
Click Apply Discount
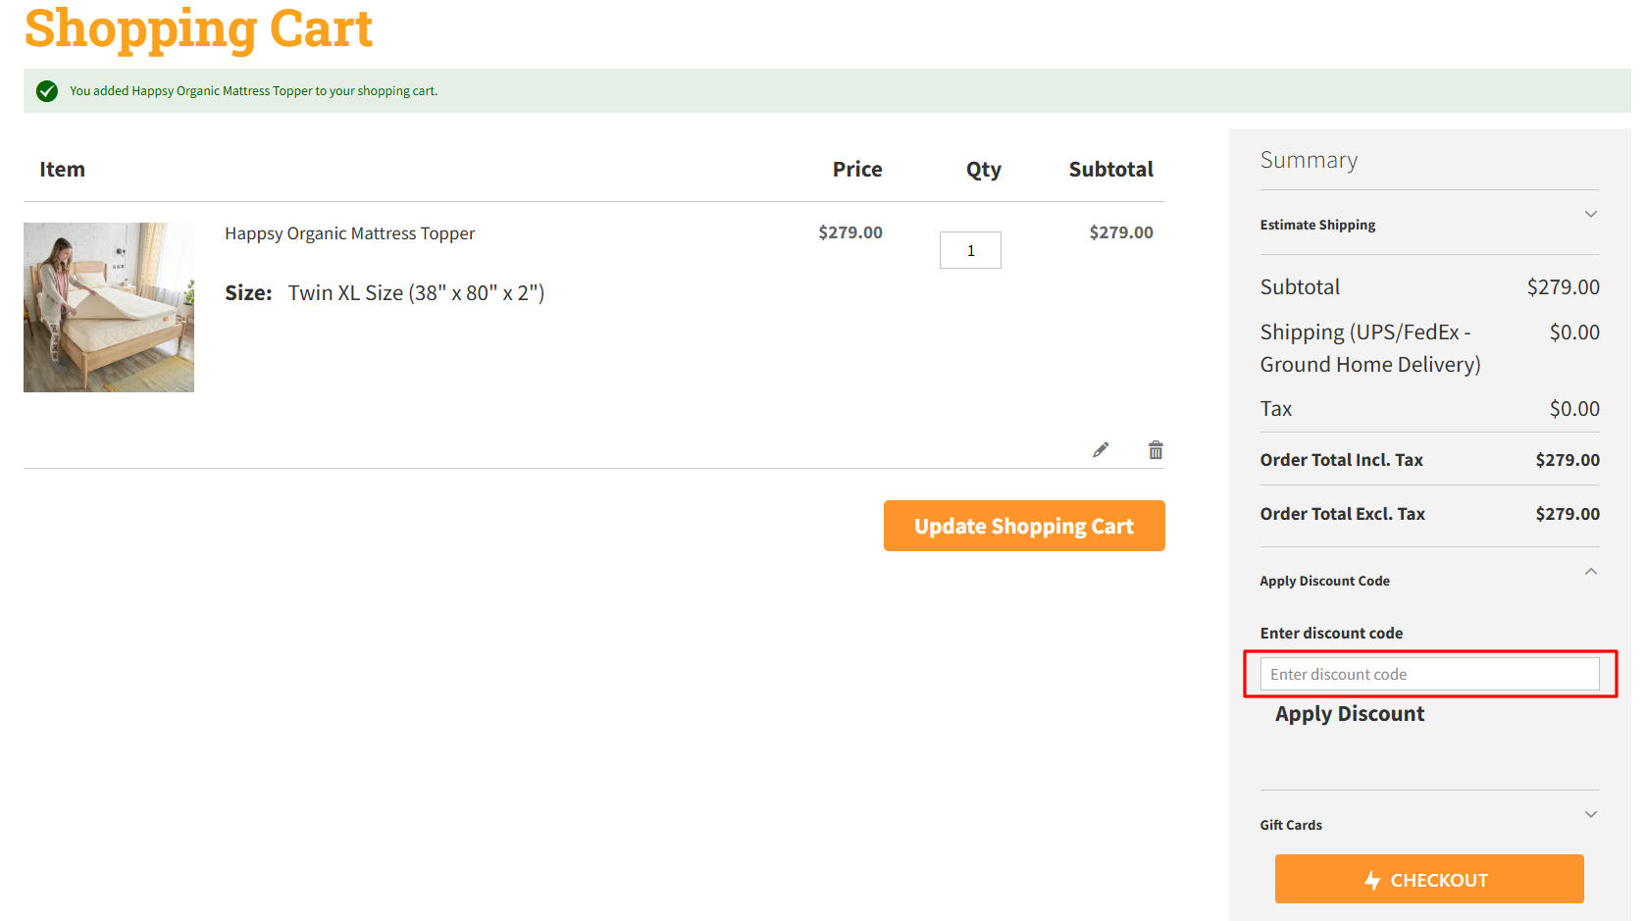[x=1350, y=713]
